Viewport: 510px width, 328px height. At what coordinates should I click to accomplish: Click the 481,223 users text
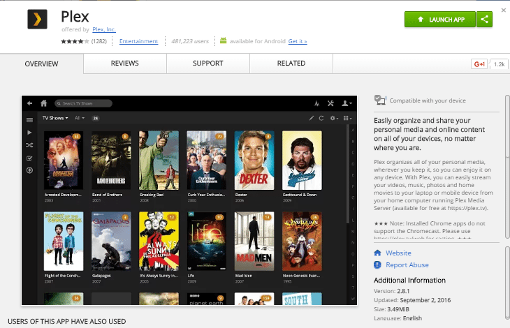coord(190,41)
